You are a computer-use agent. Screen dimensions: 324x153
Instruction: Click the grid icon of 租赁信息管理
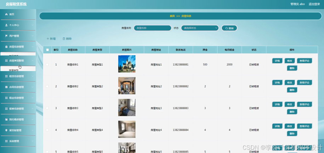click(x=6, y=76)
